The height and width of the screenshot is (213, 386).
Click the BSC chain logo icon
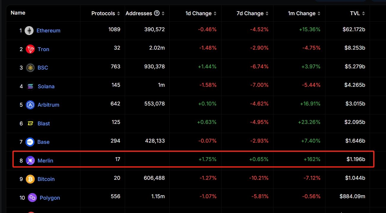30,68
